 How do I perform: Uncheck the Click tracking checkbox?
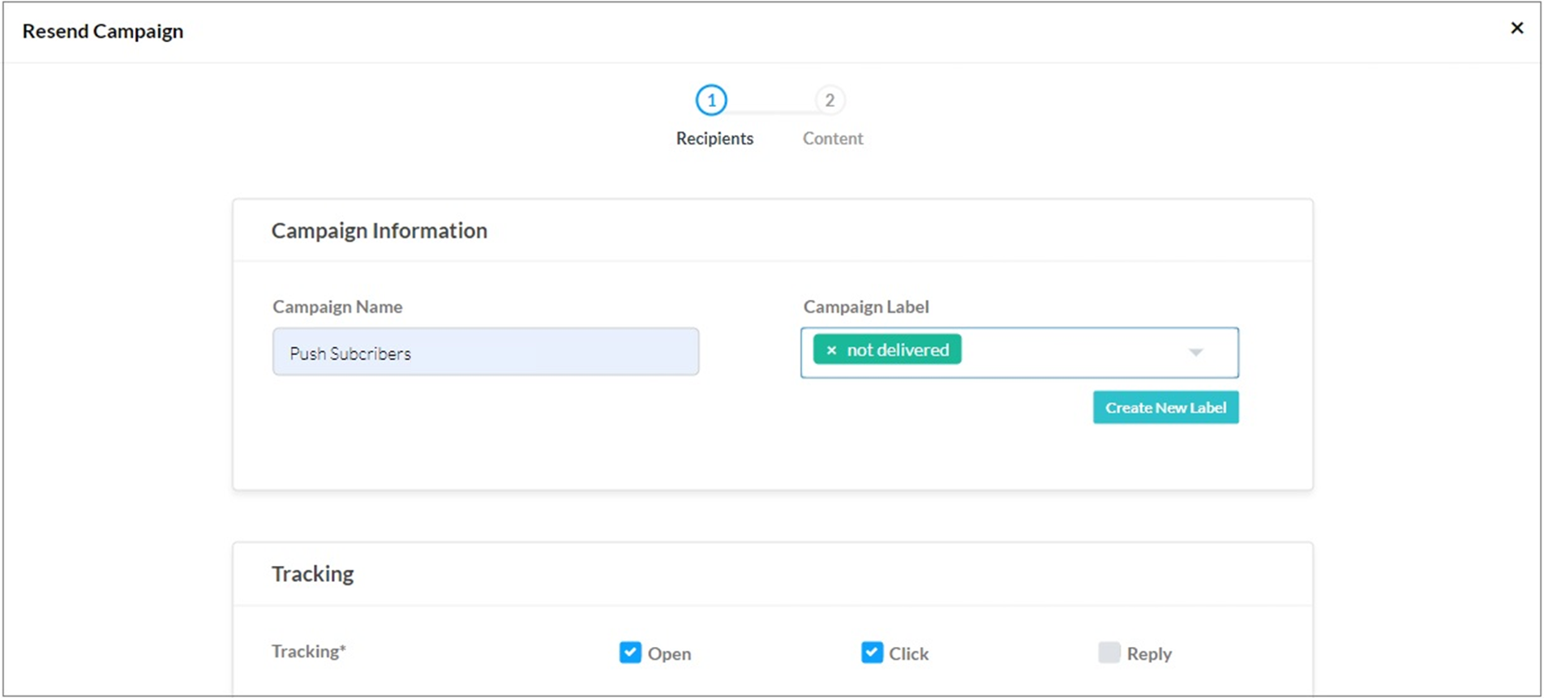click(x=872, y=653)
